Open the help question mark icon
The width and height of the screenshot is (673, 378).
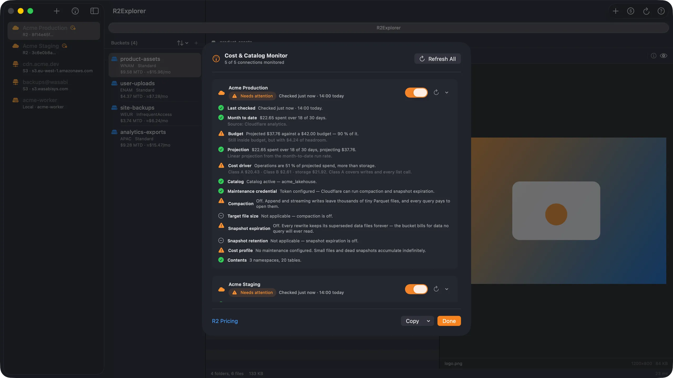click(x=661, y=11)
